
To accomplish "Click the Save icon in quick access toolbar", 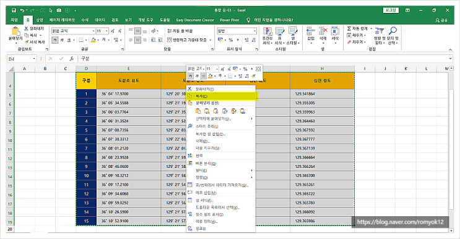I will point(14,10).
